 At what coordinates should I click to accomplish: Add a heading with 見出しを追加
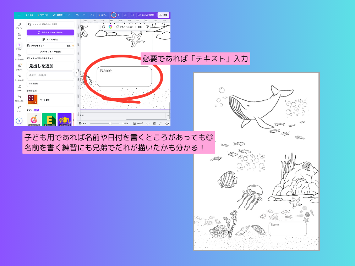tap(50, 66)
